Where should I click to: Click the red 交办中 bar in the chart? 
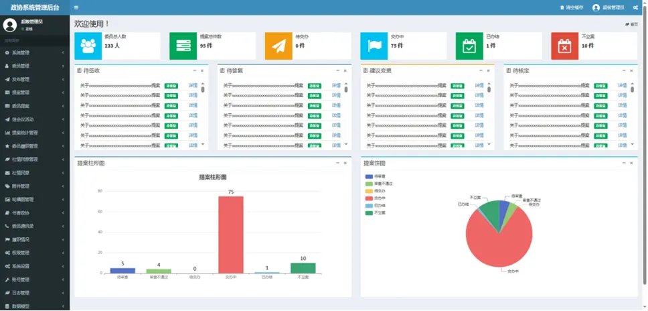point(230,235)
